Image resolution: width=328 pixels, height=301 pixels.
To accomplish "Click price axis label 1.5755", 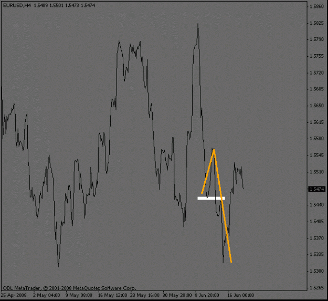I will pyautogui.click(x=316, y=56).
